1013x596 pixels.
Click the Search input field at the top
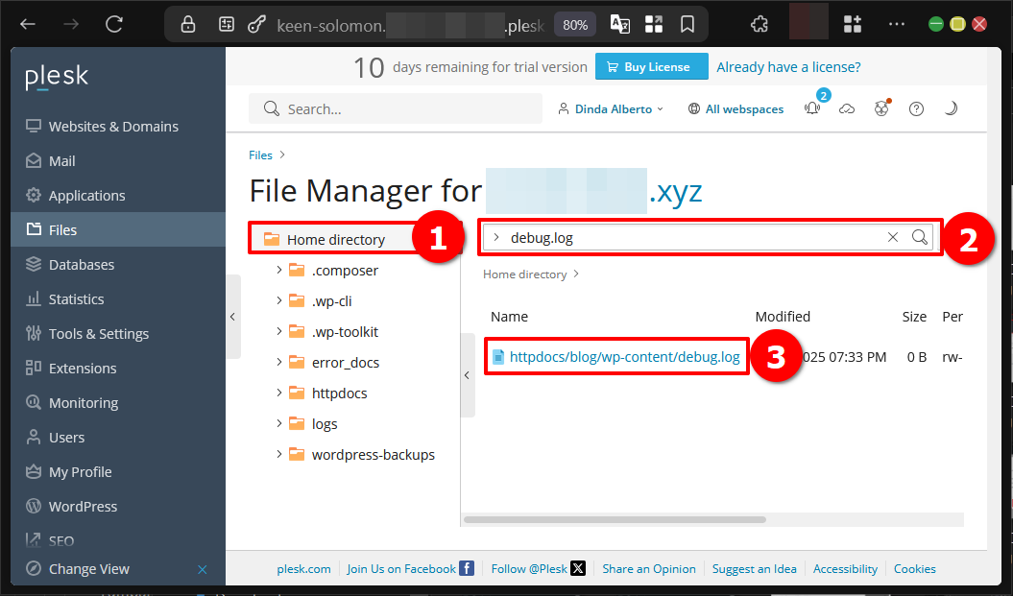pyautogui.click(x=395, y=108)
